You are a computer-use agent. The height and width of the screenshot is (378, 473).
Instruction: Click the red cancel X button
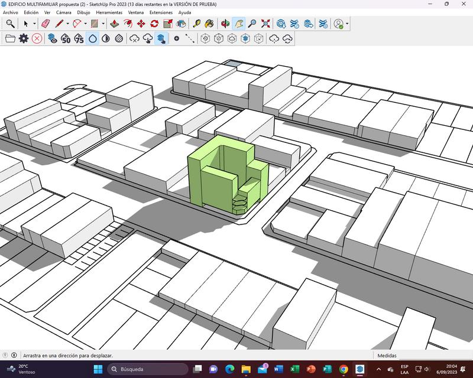[x=37, y=38]
